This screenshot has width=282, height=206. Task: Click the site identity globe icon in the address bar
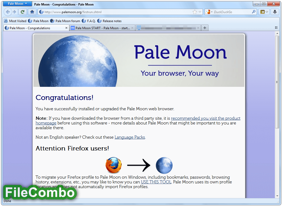(x=41, y=12)
